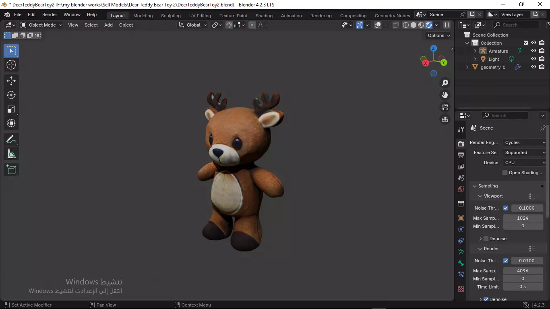Adjust Viewport Noise Threshold 0.1000 field

(527, 208)
